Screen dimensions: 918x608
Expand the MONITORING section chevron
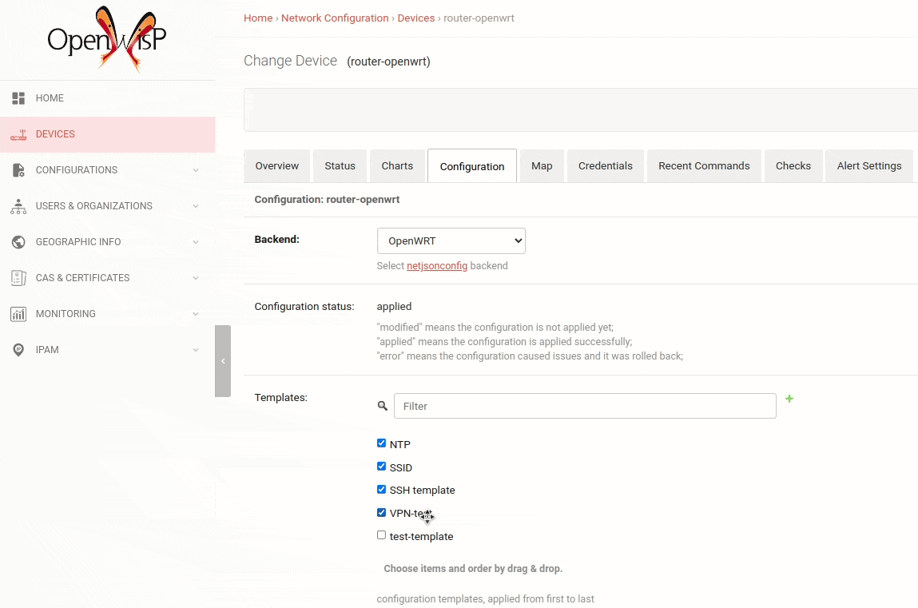click(x=196, y=314)
